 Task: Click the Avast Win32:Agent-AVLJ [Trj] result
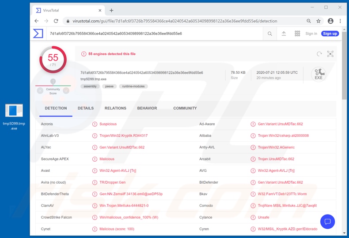pyautogui.click(x=118, y=170)
